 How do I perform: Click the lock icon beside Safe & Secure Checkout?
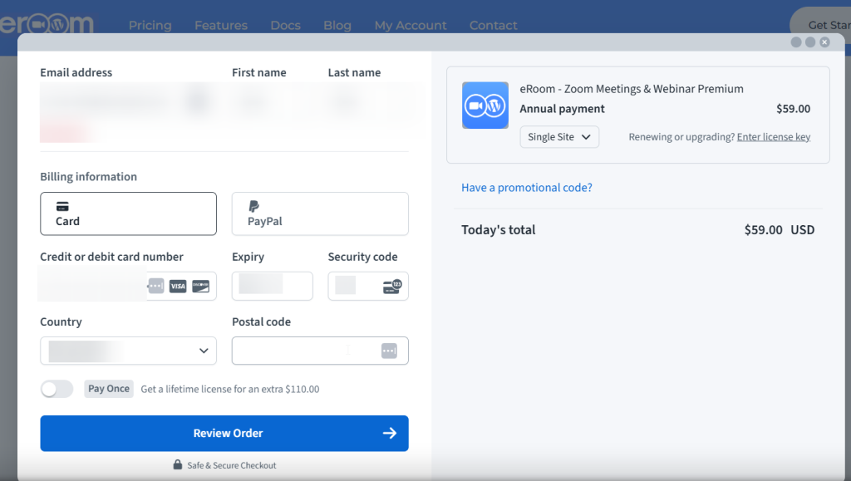tap(176, 465)
